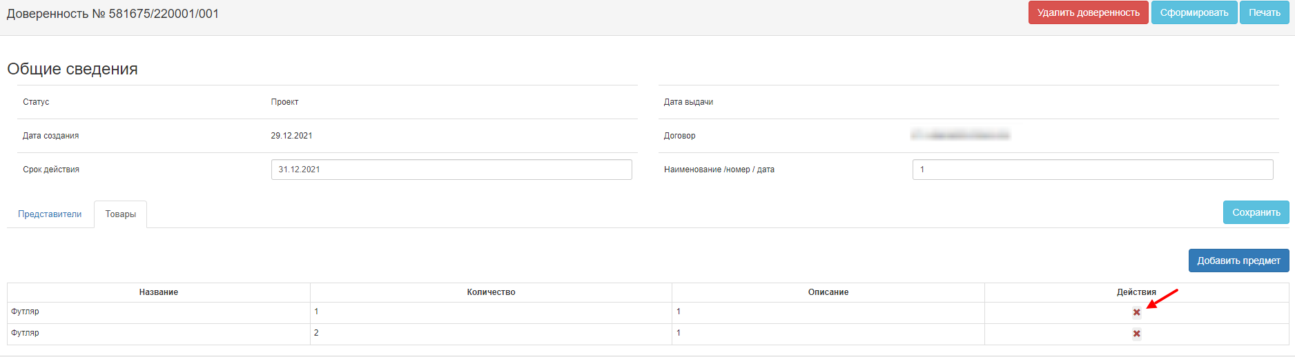Select the first Футляр name cell

click(26, 312)
